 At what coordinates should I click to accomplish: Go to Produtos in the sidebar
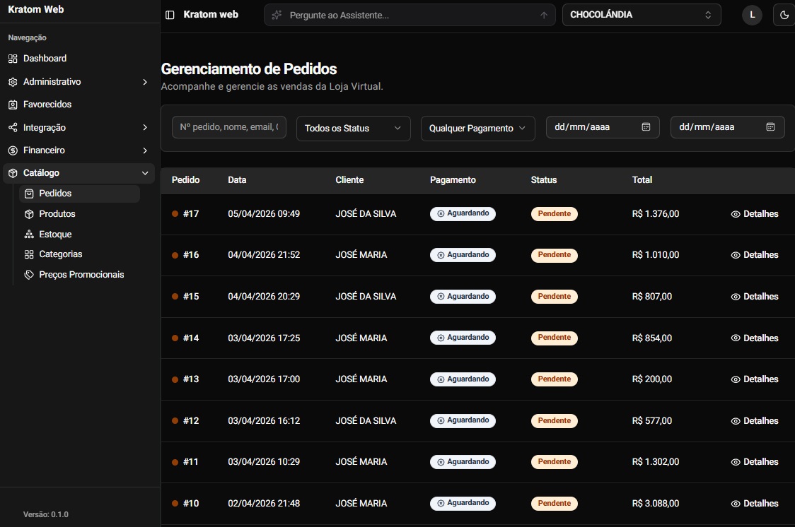click(57, 214)
